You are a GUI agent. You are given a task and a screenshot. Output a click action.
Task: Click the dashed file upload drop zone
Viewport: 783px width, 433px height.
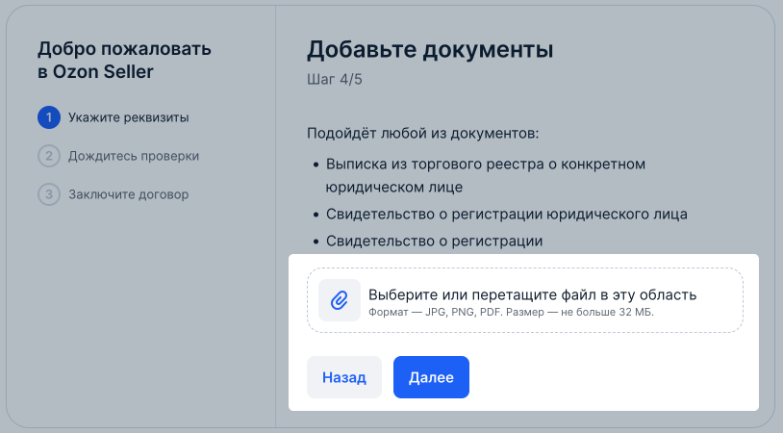coord(525,300)
